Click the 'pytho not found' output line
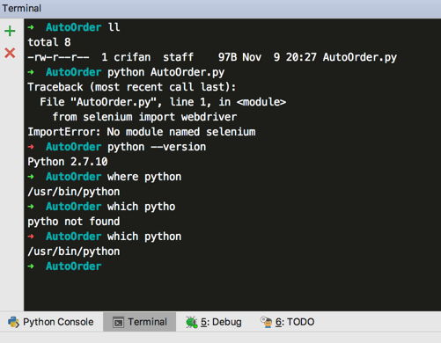This screenshot has height=343, width=441. click(x=74, y=222)
